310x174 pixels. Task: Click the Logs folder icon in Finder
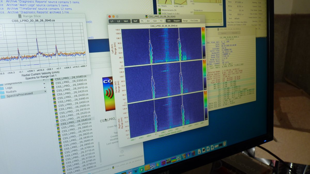(2, 88)
